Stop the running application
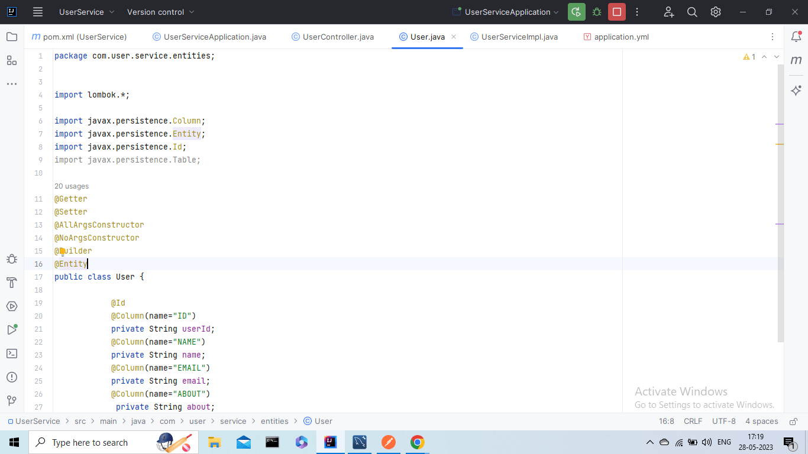Viewport: 808px width, 454px height. pos(616,12)
